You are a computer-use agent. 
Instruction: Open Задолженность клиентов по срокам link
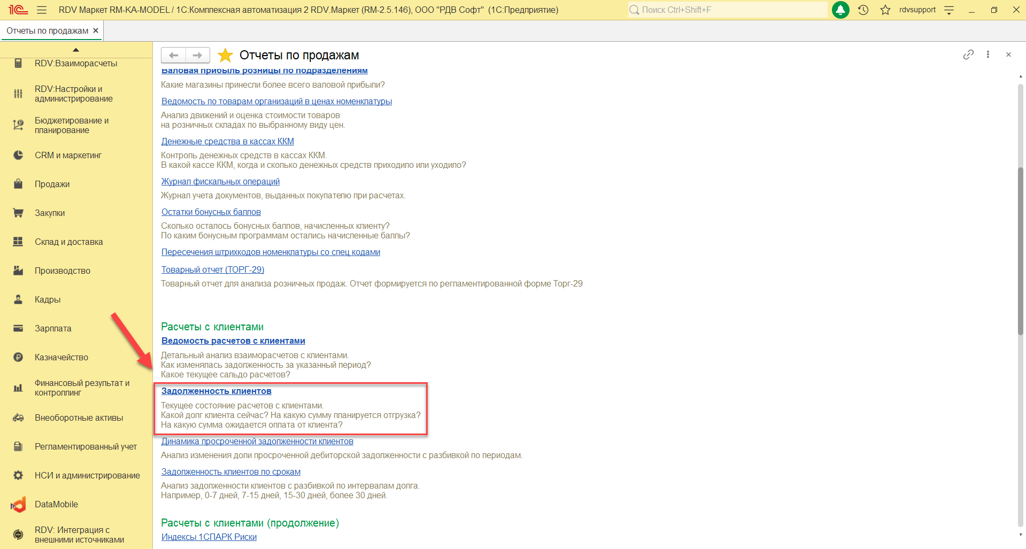tap(231, 471)
